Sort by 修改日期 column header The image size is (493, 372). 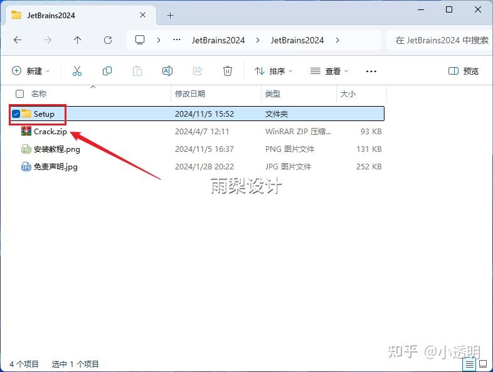pos(190,93)
